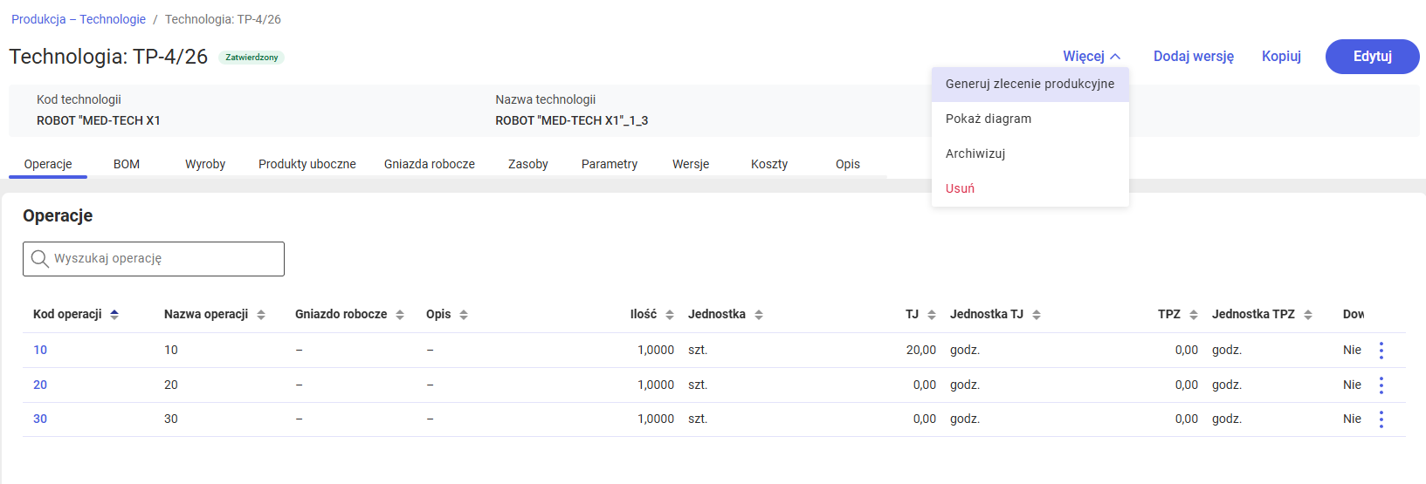Sort by Kod operacji column arrows
This screenshot has width=1426, height=484.
114,315
